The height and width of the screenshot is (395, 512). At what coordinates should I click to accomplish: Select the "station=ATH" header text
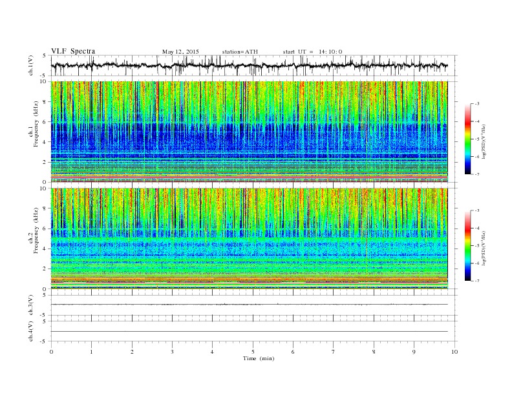240,52
